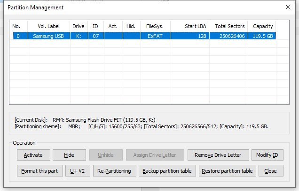This screenshot has width=299, height=191.
Task: Click the Current Disk info line
Action: pos(85,120)
